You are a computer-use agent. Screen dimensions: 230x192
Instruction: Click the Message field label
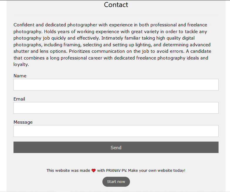point(23,122)
